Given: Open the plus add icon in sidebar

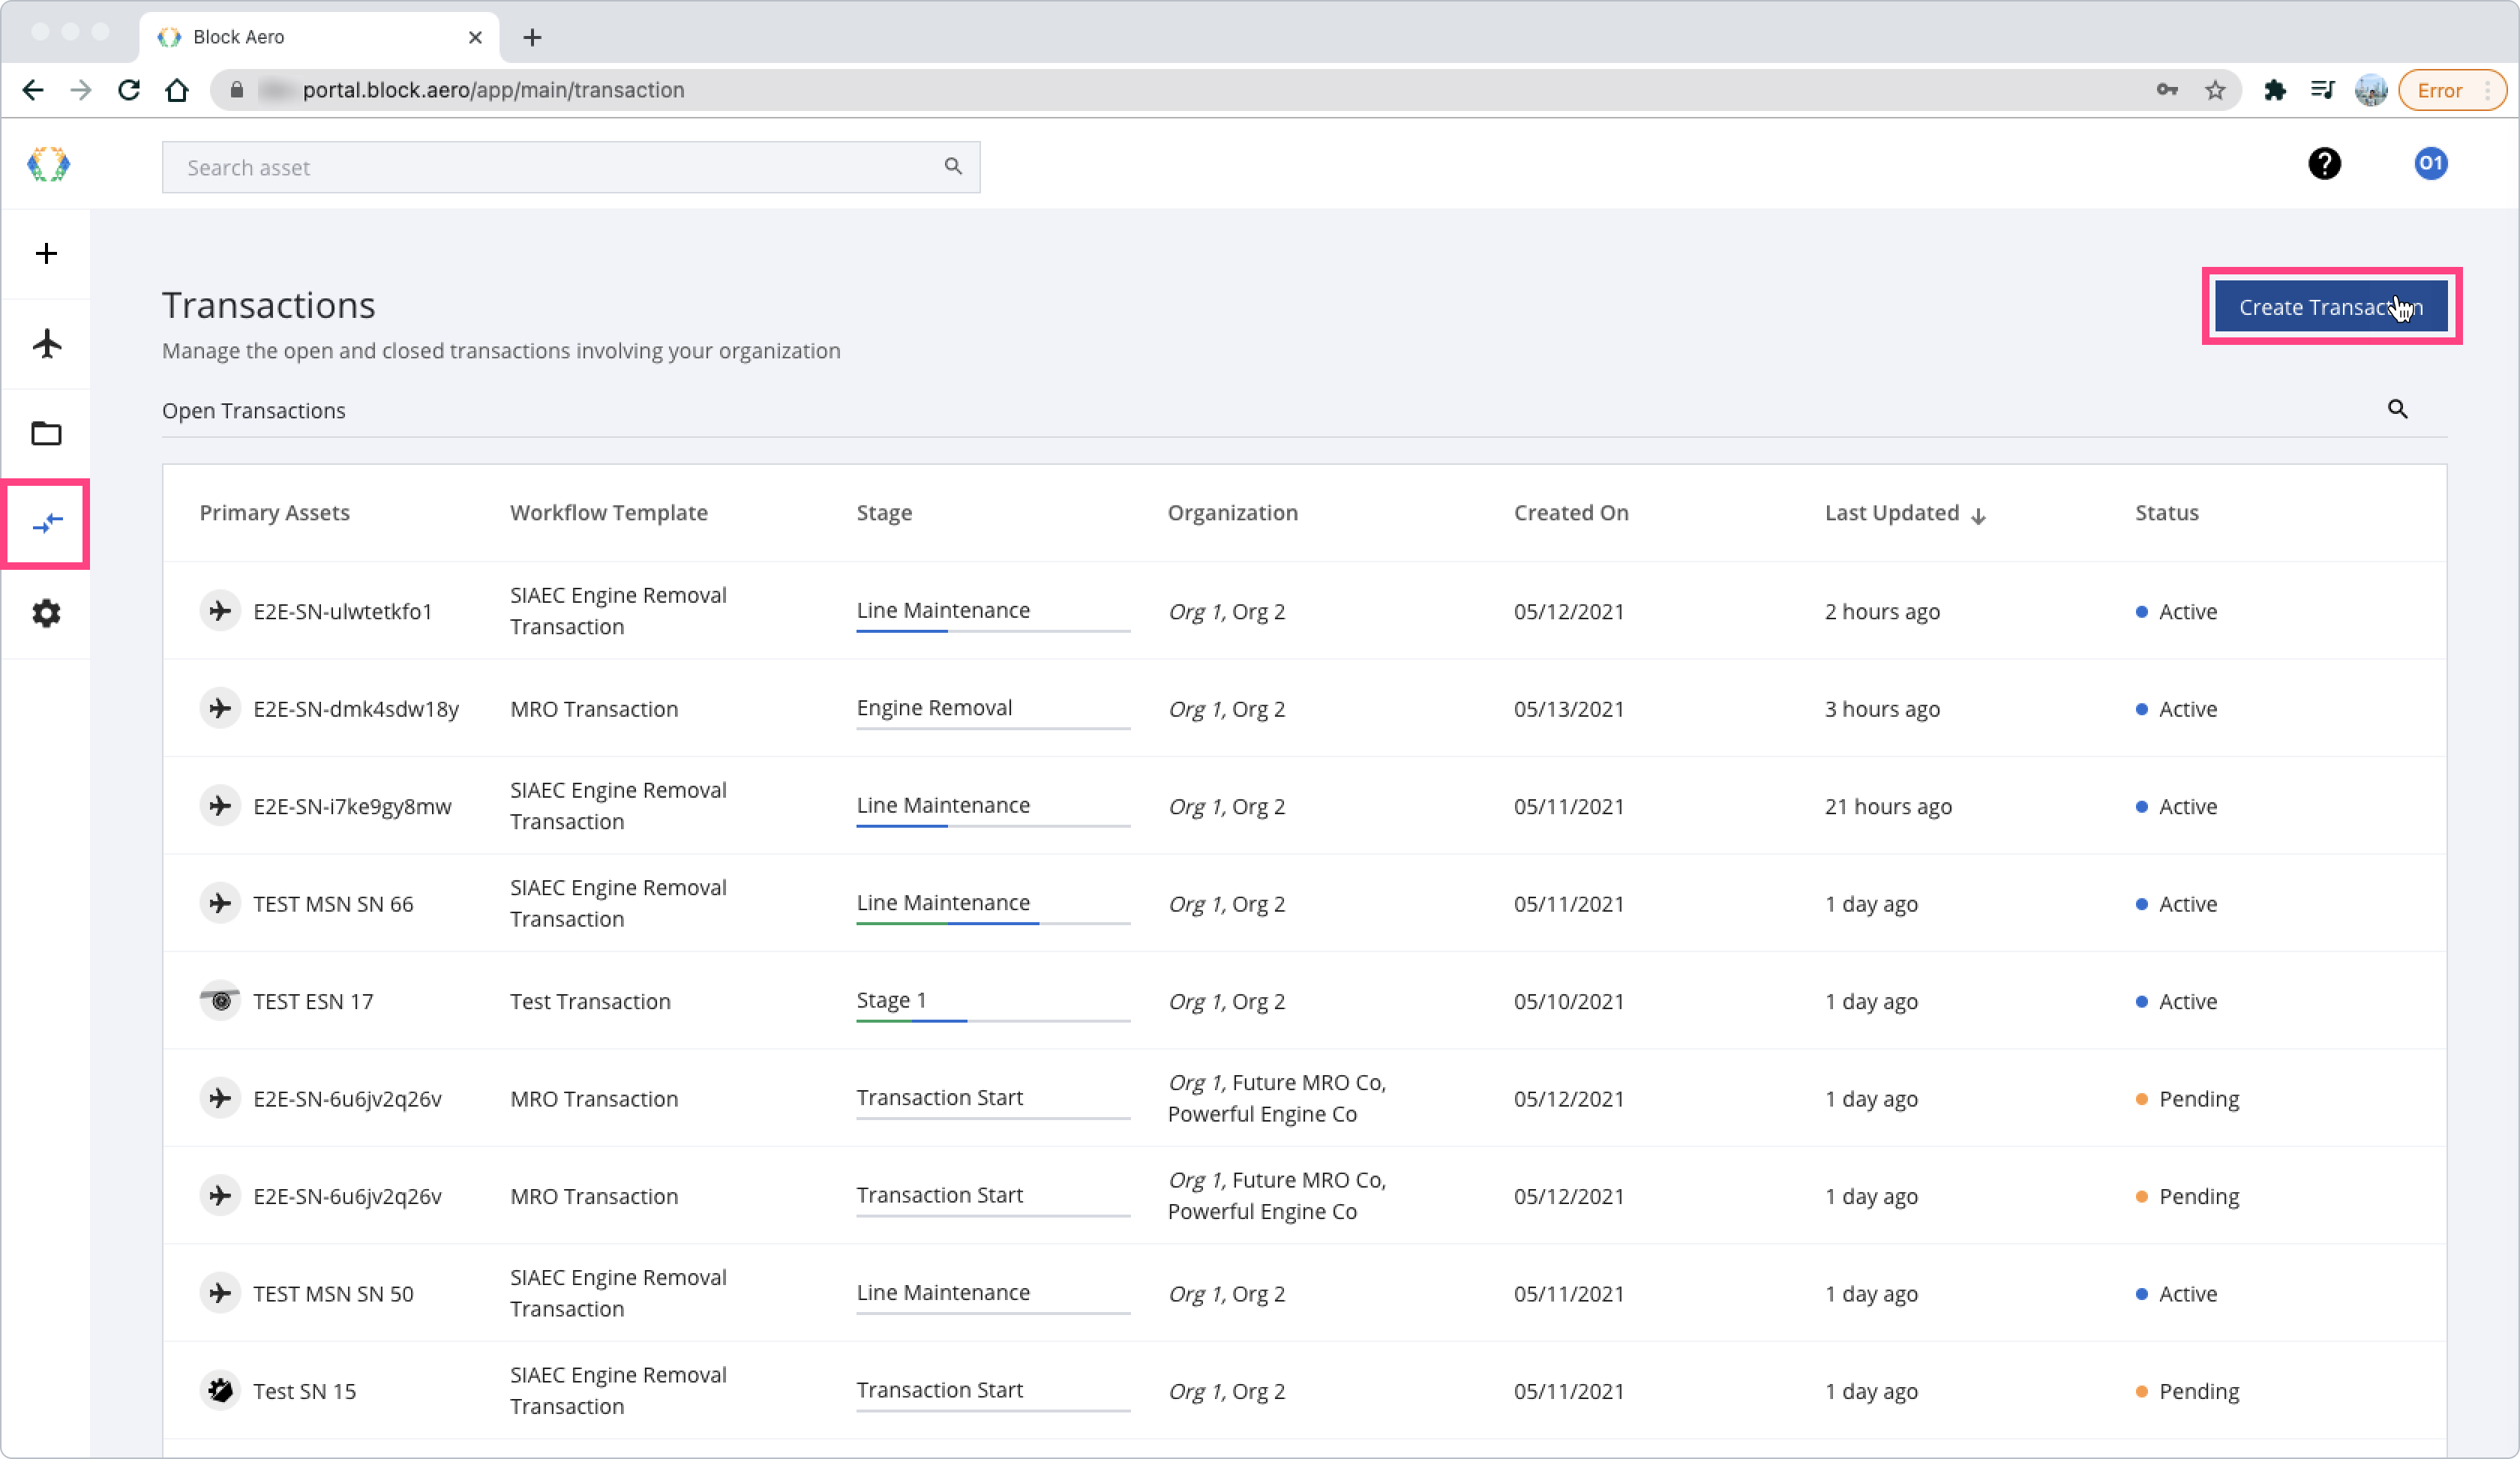Looking at the screenshot, I should (x=46, y=253).
